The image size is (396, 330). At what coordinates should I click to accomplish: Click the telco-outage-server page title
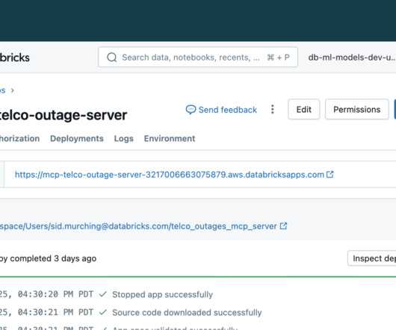pyautogui.click(x=64, y=115)
